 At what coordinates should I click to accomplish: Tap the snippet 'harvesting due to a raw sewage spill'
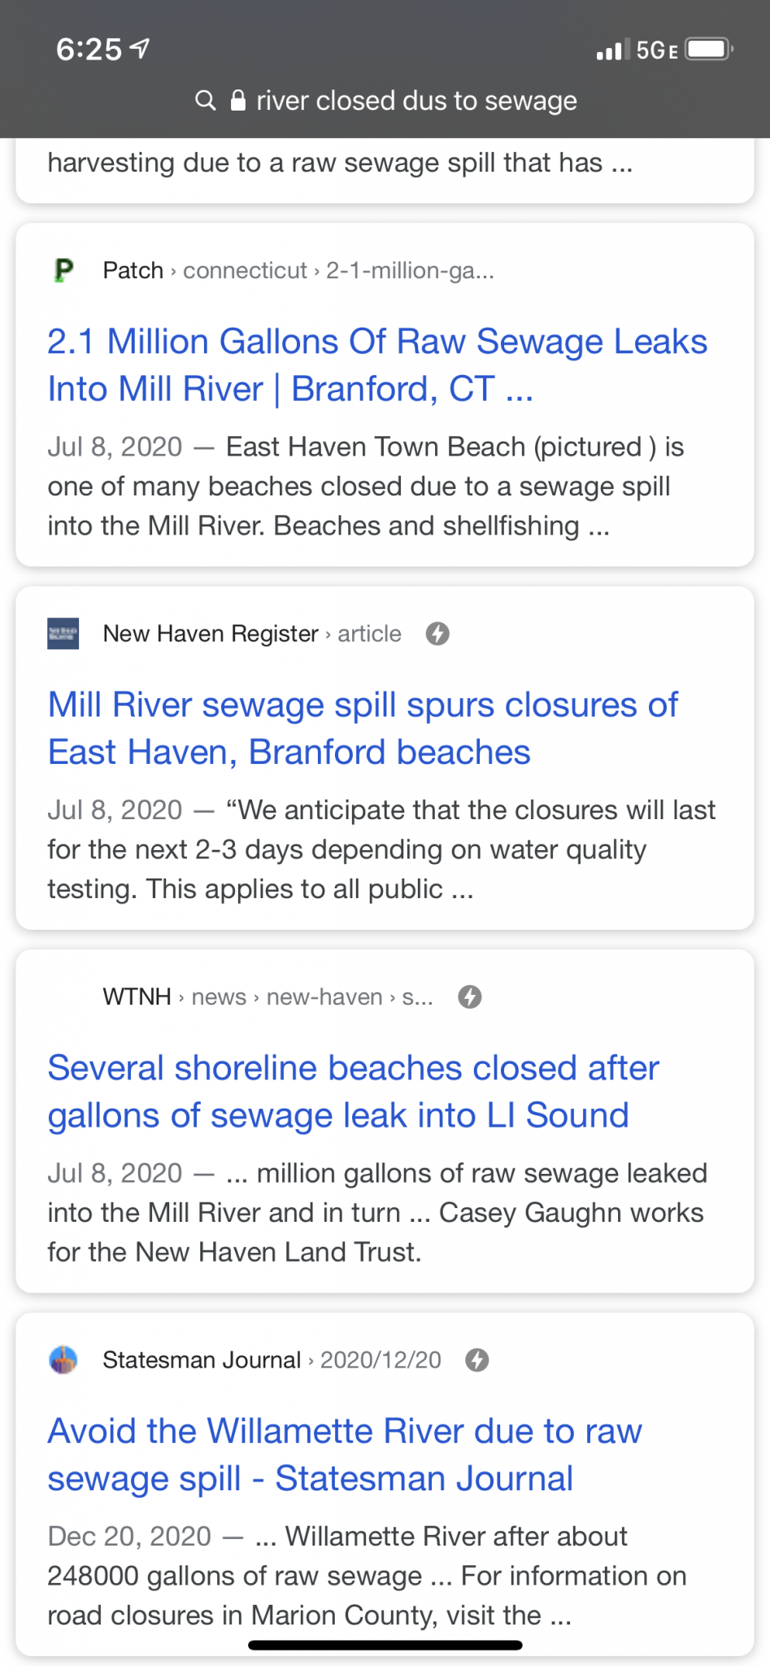[340, 163]
